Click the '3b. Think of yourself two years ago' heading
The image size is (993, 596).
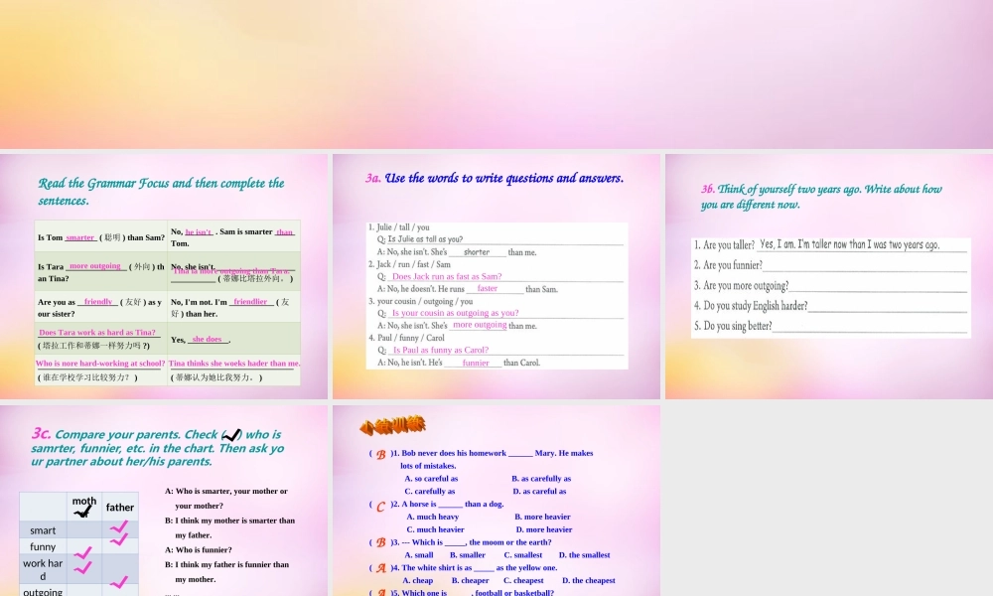click(821, 197)
